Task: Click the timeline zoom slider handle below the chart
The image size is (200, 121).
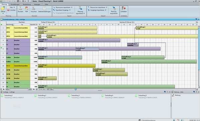Action: click(76, 89)
